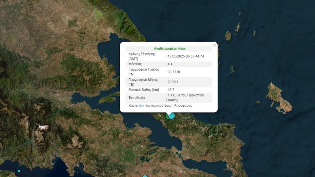This screenshot has width=315, height=177.
Task: Click the cyan marker at the bottom edge
Action: (145, 176)
